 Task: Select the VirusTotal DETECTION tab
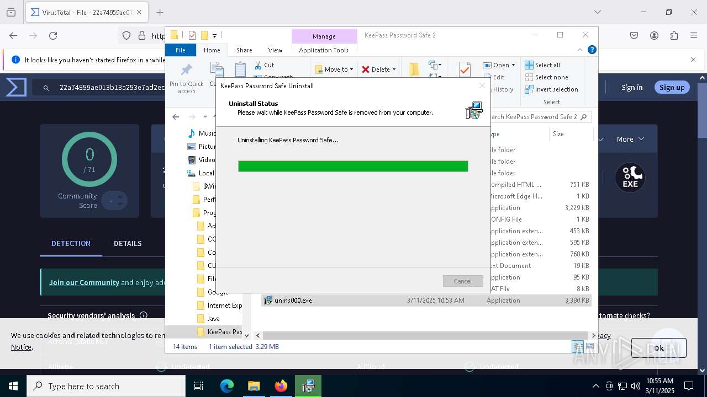click(71, 243)
